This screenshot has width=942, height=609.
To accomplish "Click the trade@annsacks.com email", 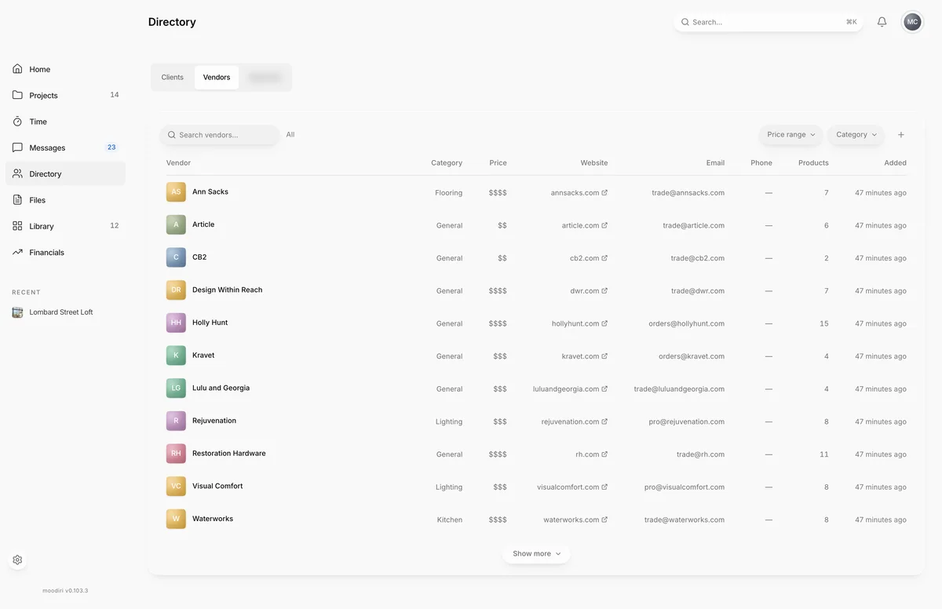I will pos(688,192).
